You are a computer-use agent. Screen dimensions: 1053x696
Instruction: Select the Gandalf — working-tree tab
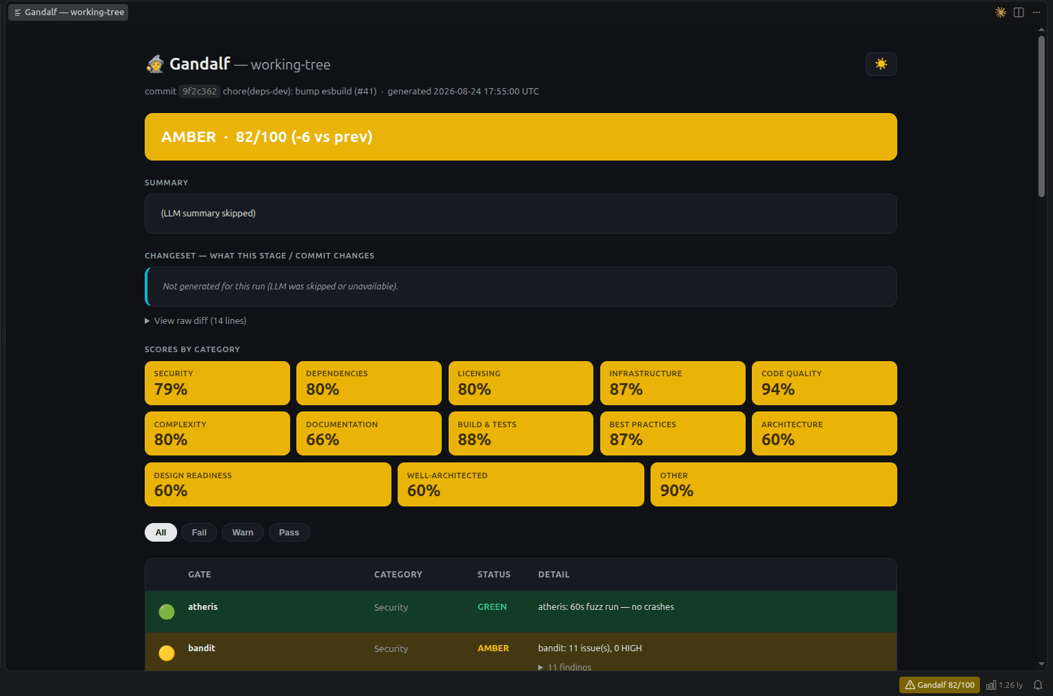68,12
